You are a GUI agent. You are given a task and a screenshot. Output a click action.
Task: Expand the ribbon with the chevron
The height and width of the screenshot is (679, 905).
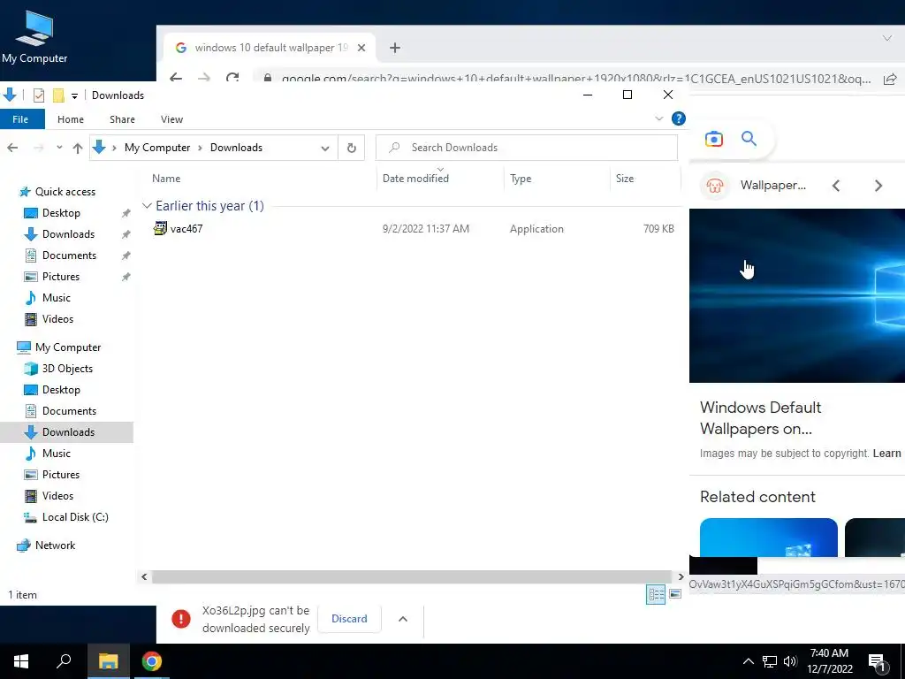pos(659,119)
